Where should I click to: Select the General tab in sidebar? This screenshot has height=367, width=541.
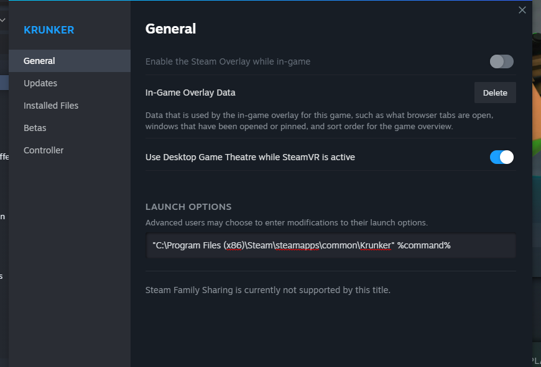(x=70, y=61)
